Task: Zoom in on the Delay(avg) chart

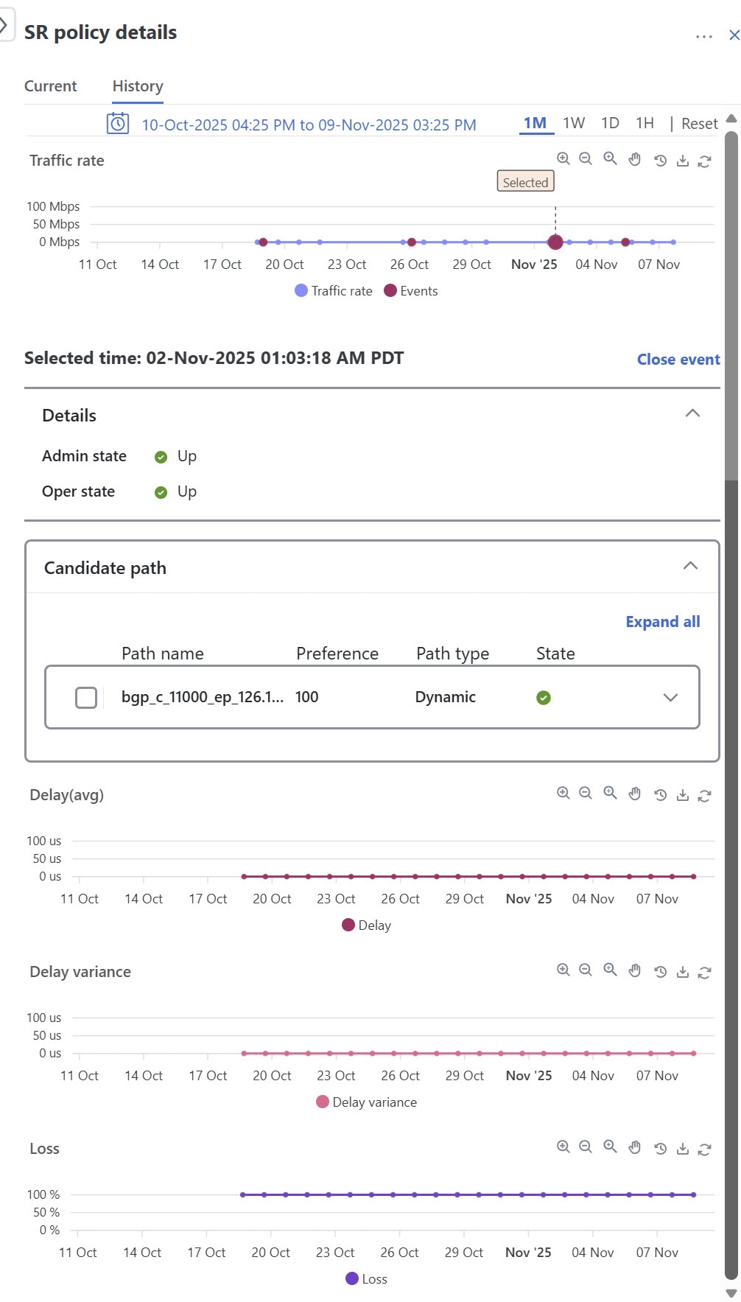Action: (563, 793)
